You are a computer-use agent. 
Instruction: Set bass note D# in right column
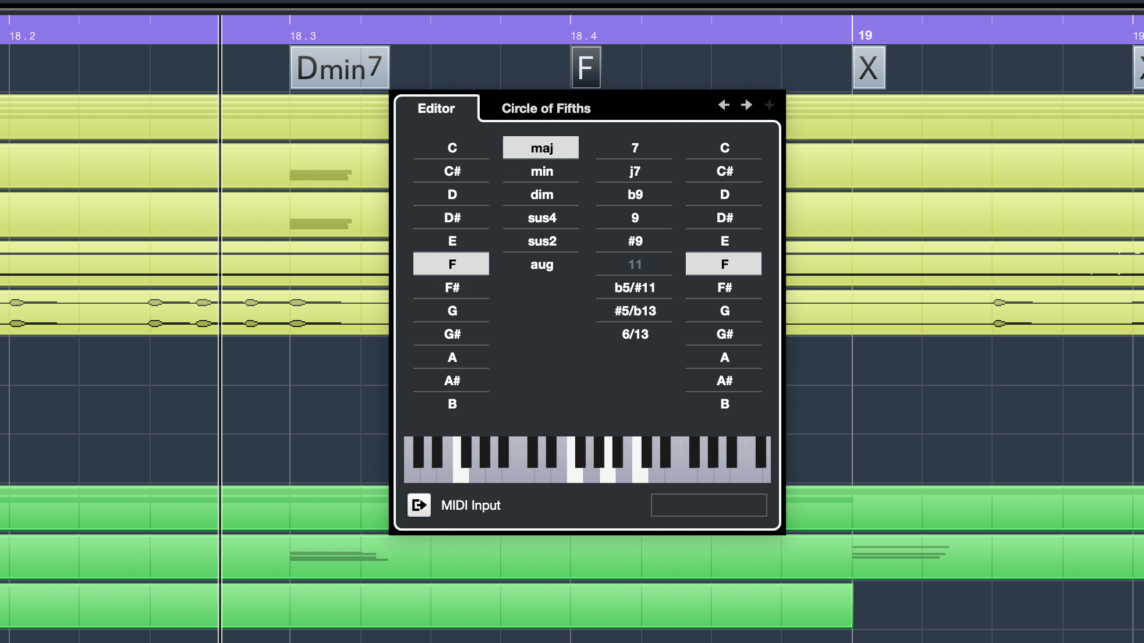click(x=724, y=218)
